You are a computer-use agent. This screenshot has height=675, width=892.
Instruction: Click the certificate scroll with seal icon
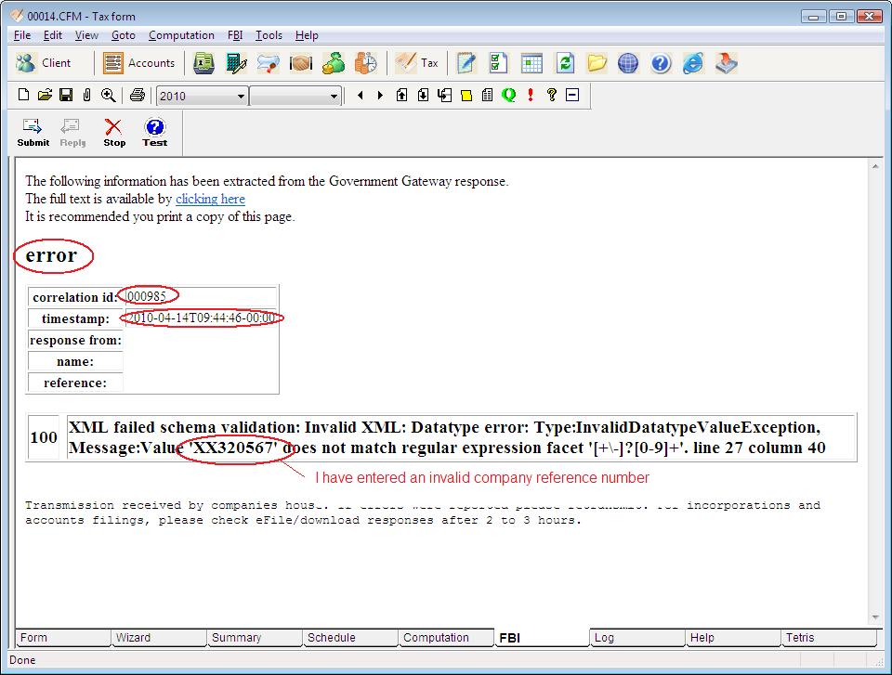tap(268, 63)
